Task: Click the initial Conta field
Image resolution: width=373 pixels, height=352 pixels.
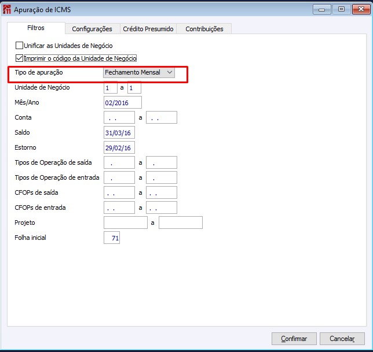Action: 119,117
